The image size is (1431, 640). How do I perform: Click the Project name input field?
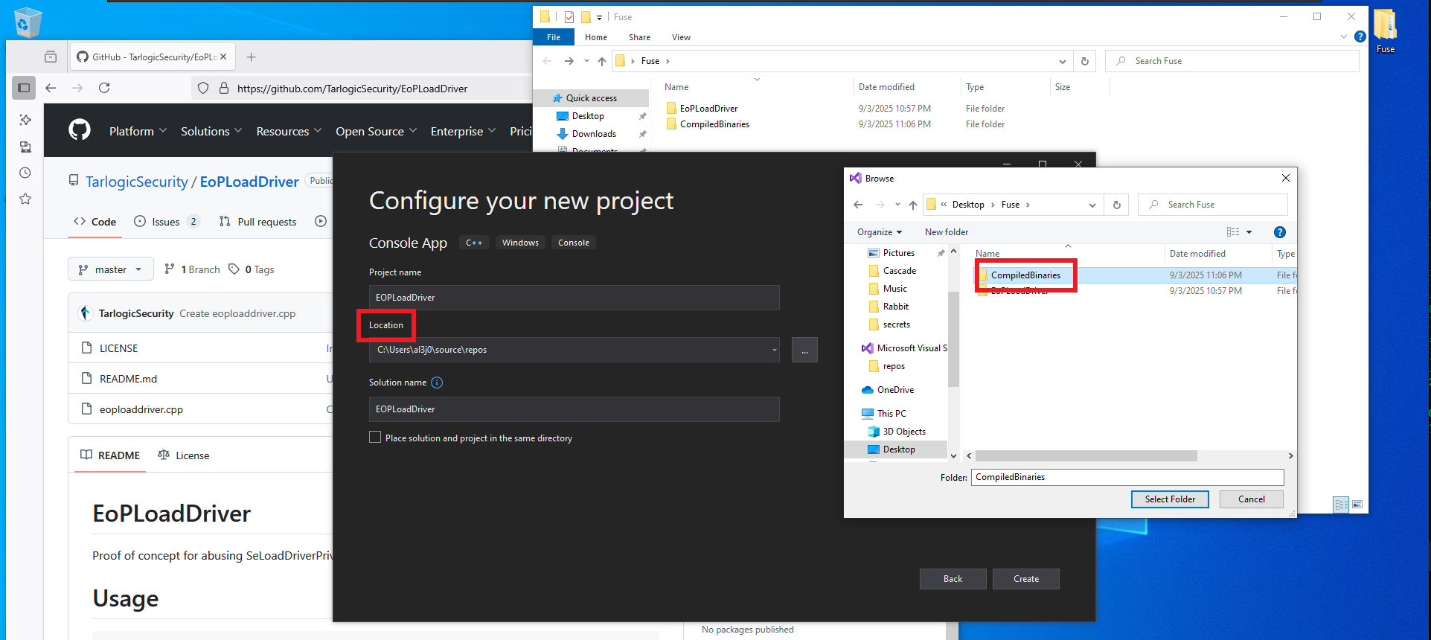coord(574,298)
